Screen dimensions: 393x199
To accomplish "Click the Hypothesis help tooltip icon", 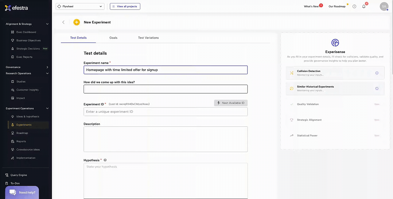I will (105, 160).
